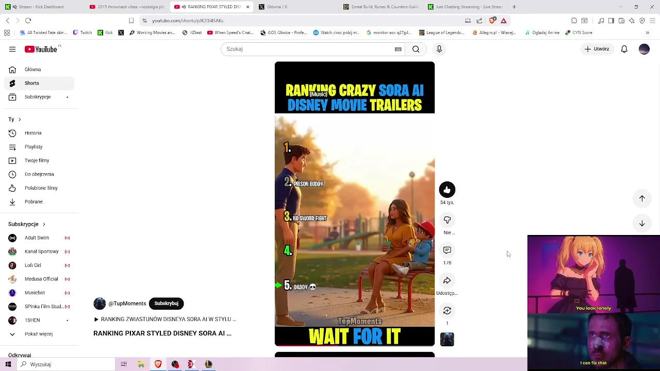Image resolution: width=660 pixels, height=371 pixels.
Task: Open Subskrypcje in the sidebar
Action: 39,97
